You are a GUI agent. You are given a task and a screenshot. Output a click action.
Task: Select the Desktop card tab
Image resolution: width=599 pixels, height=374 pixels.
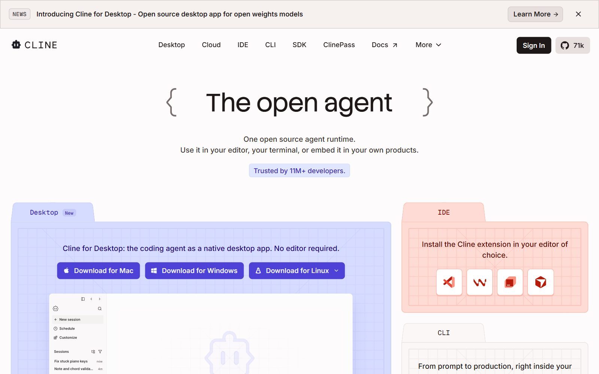pyautogui.click(x=53, y=212)
